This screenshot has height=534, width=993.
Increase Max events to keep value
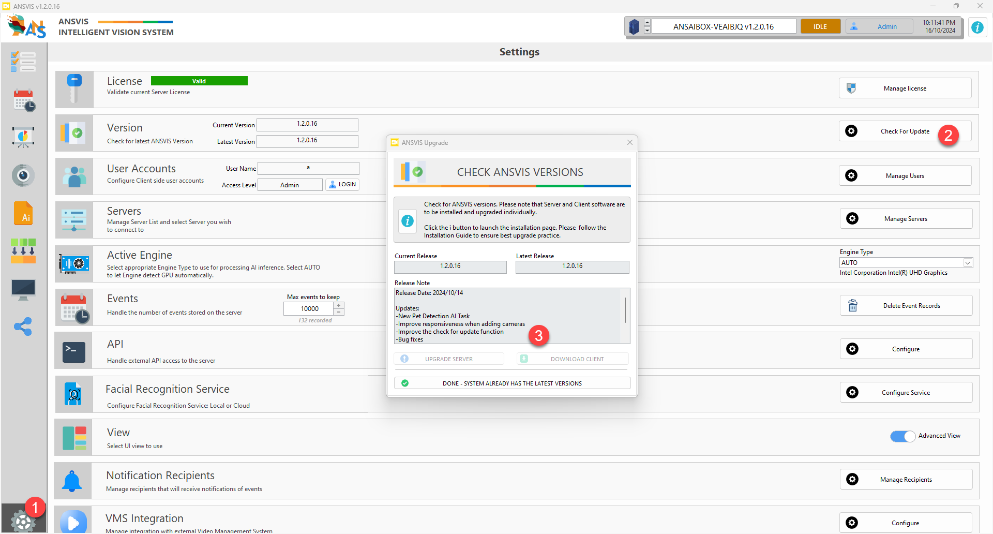click(339, 305)
